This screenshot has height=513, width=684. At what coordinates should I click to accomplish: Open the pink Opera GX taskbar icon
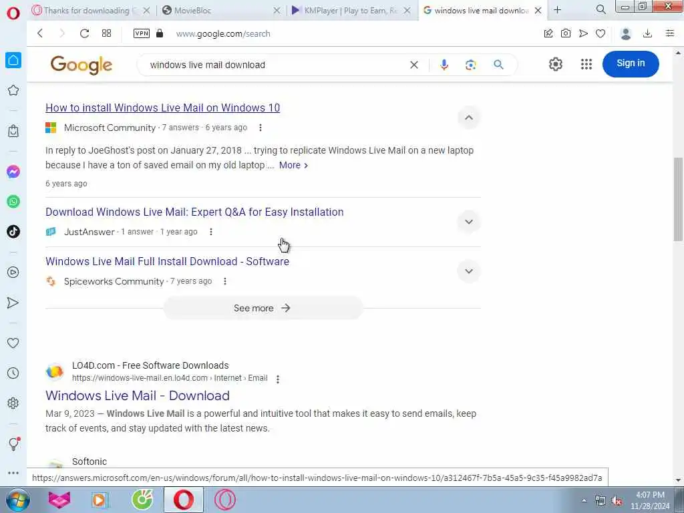tap(226, 500)
